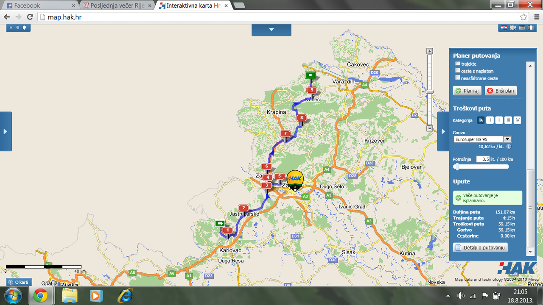Screen dimensions: 543x305
Task: Select route waypoint marker 3
Action: pyautogui.click(x=266, y=186)
